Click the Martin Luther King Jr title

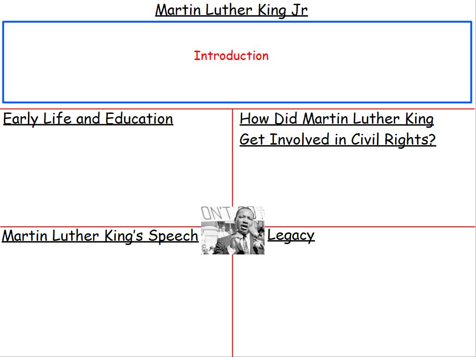pyautogui.click(x=231, y=10)
